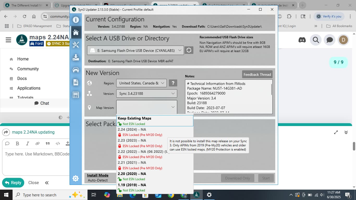The image size is (356, 200).
Task: Click the Cyanlabs logo on the forum
Action: (x=22, y=40)
